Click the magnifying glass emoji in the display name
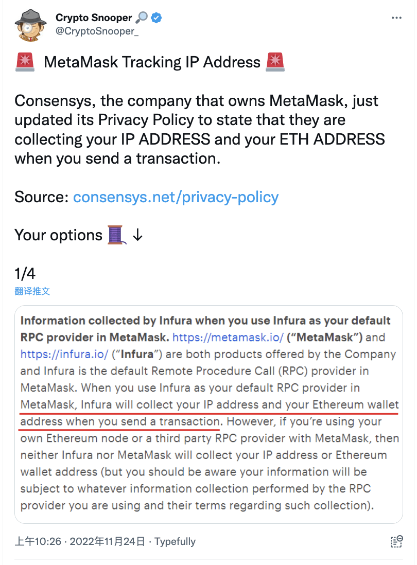Image resolution: width=417 pixels, height=565 pixels. click(142, 17)
